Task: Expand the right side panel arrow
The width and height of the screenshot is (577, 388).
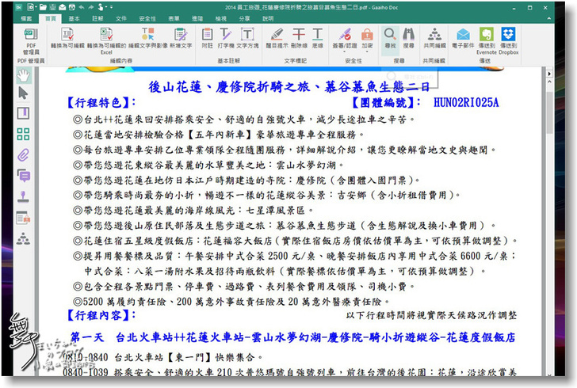Action: [x=549, y=74]
